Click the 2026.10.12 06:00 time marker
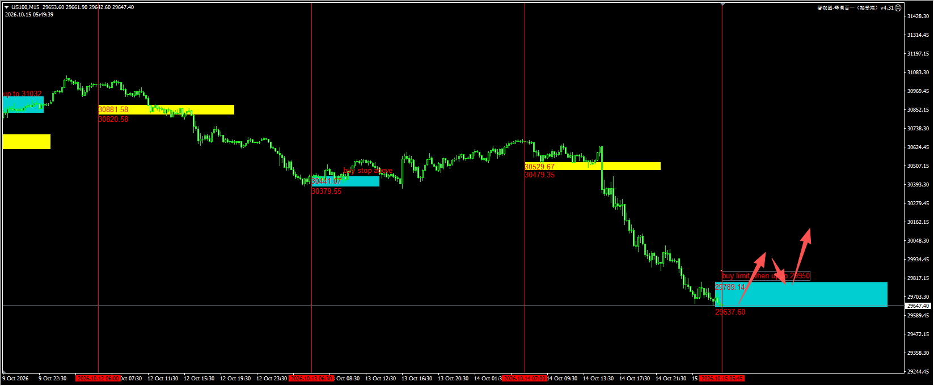 [x=98, y=379]
